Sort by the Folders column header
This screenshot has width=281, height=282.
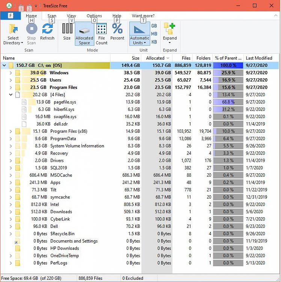click(202, 58)
